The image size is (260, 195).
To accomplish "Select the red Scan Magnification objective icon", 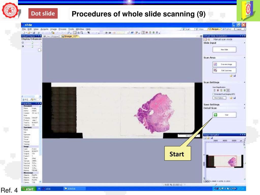I will 218,90.
